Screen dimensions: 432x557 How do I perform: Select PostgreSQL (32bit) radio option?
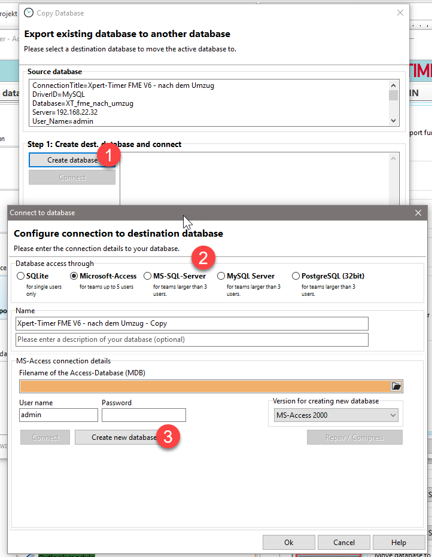(x=296, y=276)
